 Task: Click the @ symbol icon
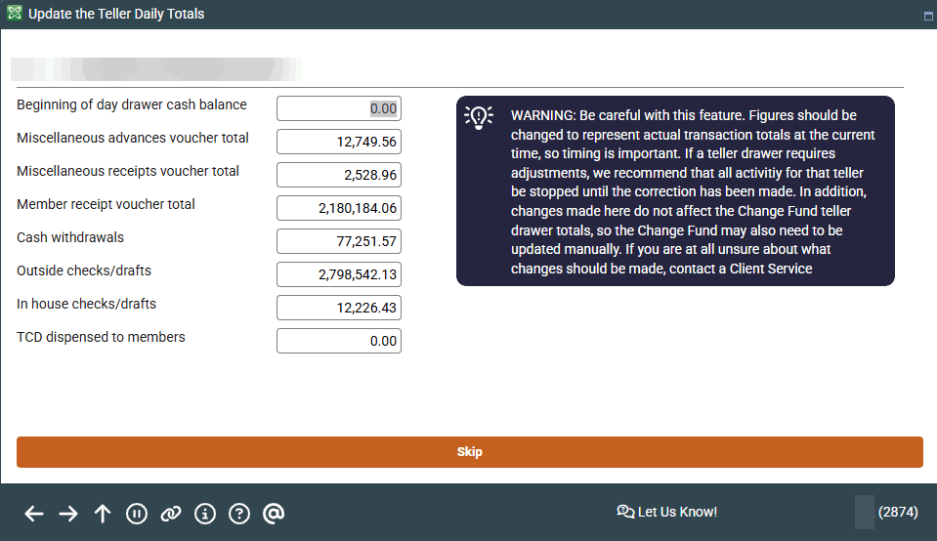click(x=274, y=513)
